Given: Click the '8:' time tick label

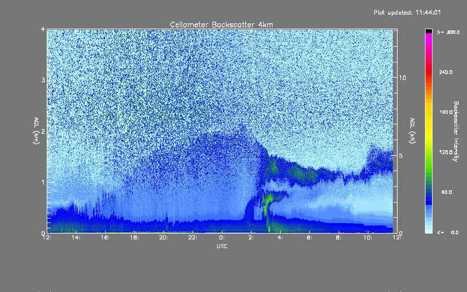Looking at the screenshot, I should pyautogui.click(x=339, y=238).
